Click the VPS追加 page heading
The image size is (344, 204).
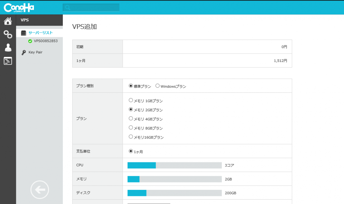(84, 27)
